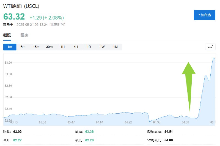Viewport: 220px width, 146px height.
Task: Click the 最高 value 63.38
Action: click(x=89, y=131)
